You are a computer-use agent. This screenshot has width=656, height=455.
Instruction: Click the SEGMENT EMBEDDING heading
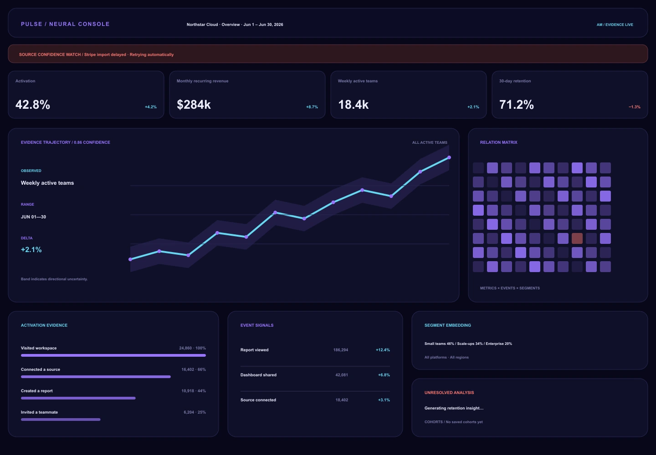point(448,325)
